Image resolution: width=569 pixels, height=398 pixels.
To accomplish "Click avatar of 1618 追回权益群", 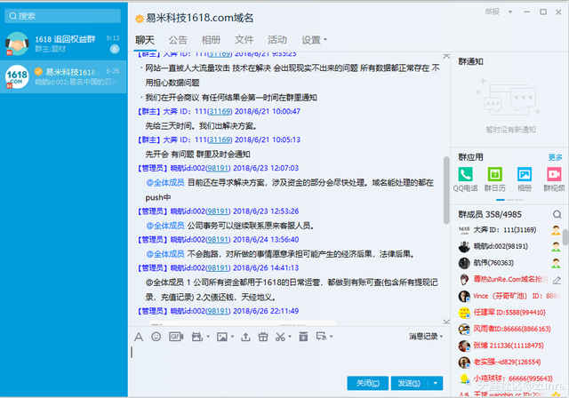I will coord(17,44).
